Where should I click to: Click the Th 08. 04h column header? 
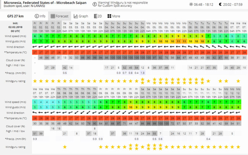click(59, 93)
